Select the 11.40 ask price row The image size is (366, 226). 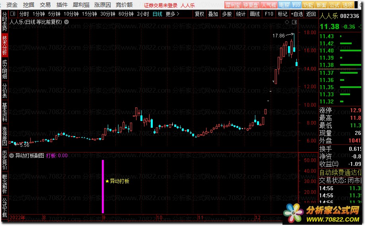click(x=340, y=51)
